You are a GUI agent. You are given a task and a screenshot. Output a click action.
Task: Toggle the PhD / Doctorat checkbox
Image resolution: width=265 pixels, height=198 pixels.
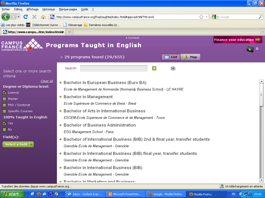pos(5,105)
